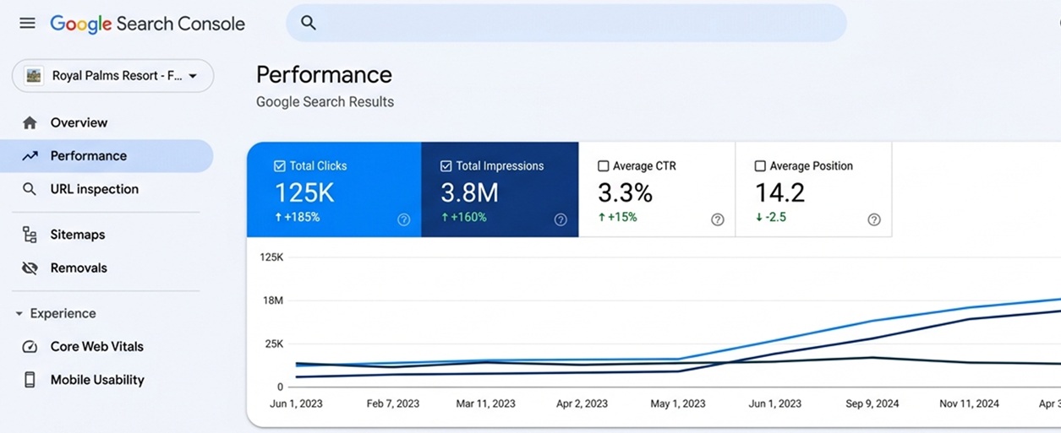Click the Overview home icon
Viewport: 1061px width, 433px height.
pyautogui.click(x=30, y=122)
